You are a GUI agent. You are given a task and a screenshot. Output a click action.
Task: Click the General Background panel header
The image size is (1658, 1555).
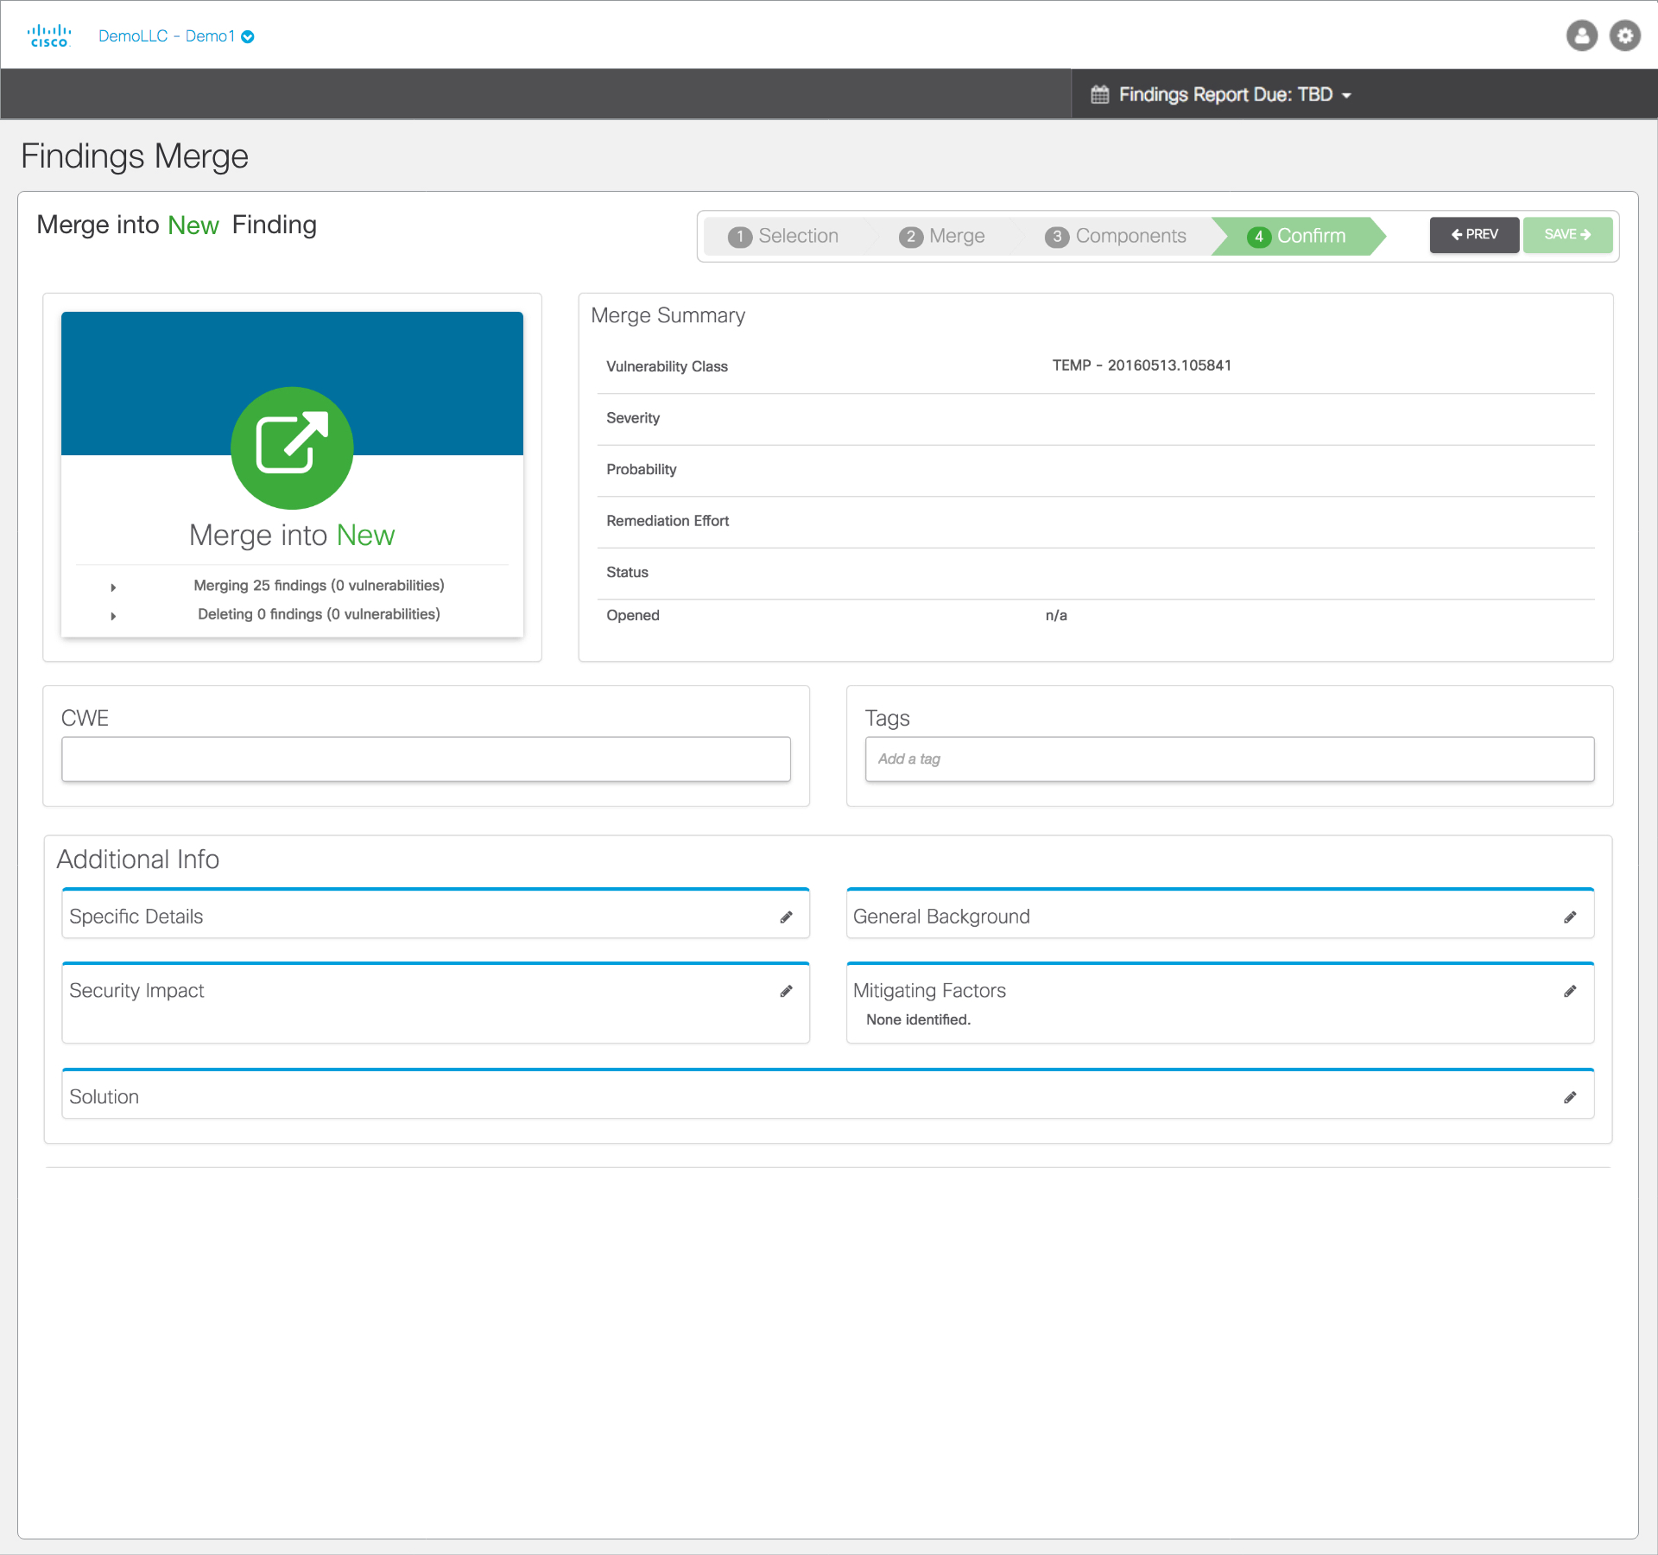click(x=941, y=917)
